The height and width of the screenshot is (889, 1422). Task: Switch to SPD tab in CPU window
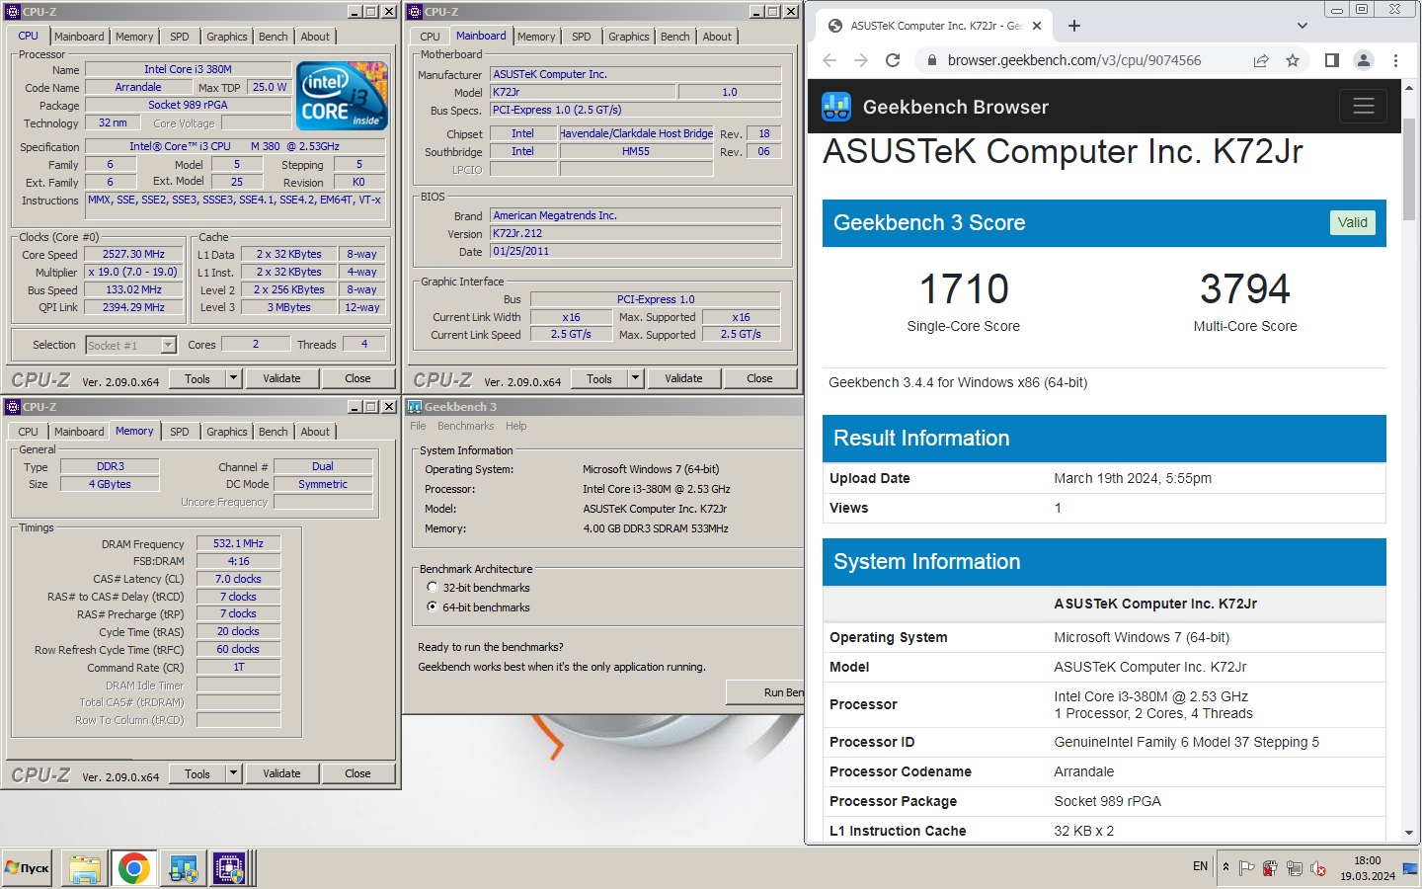(x=179, y=37)
